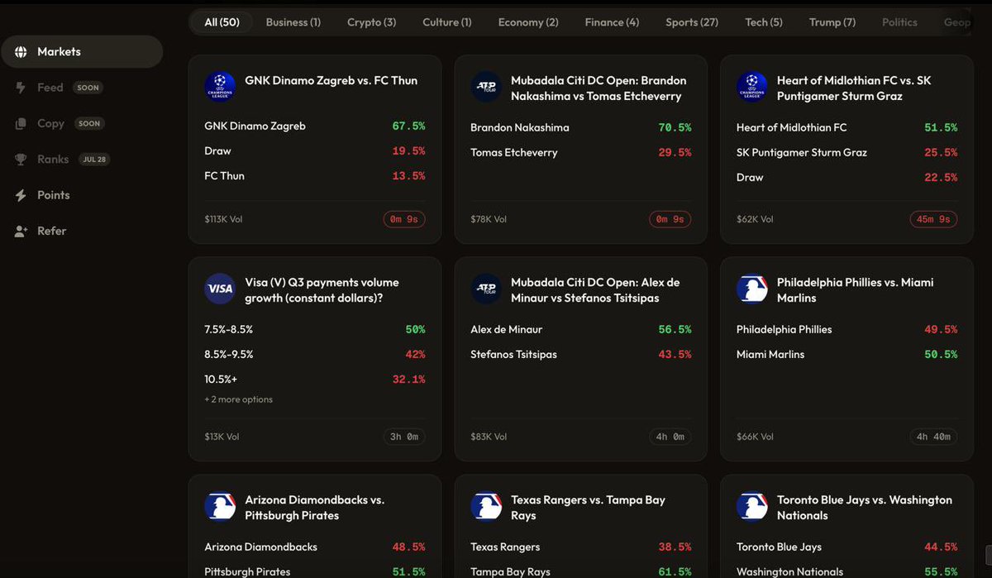Open Nakashima vs Etcheverry market title

pyautogui.click(x=599, y=88)
